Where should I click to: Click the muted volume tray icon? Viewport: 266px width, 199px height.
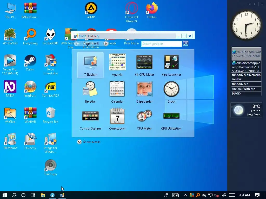(216, 195)
